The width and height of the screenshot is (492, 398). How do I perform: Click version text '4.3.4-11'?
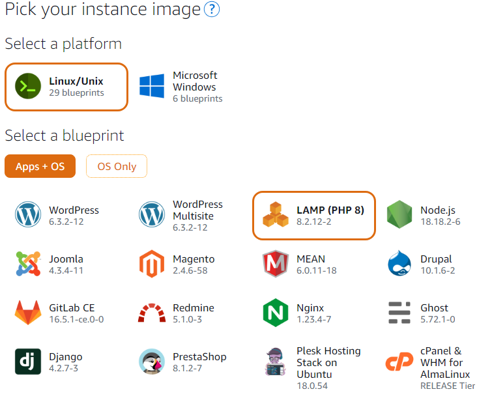[66, 271]
